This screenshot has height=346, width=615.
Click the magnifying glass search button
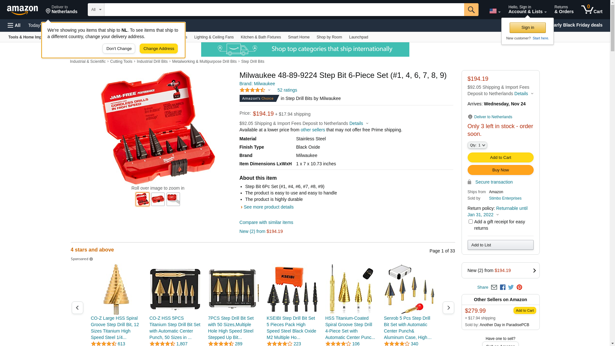tap(471, 10)
